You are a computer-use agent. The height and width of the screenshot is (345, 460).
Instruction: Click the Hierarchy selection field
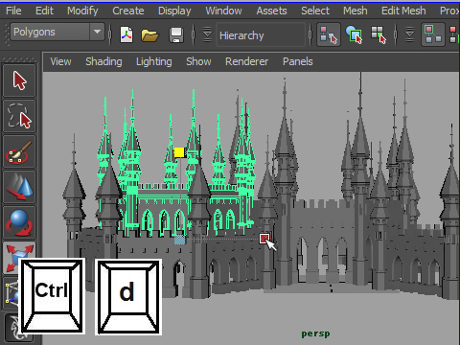tap(261, 35)
